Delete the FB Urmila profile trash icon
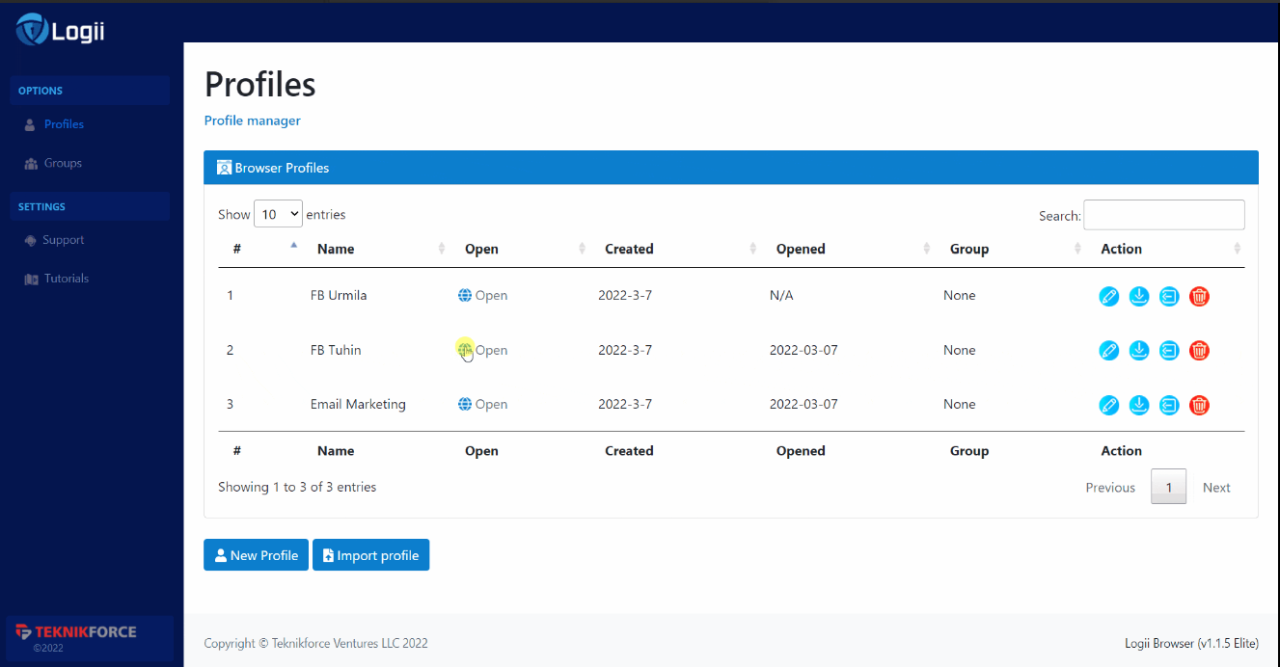This screenshot has width=1280, height=667. pos(1199,296)
